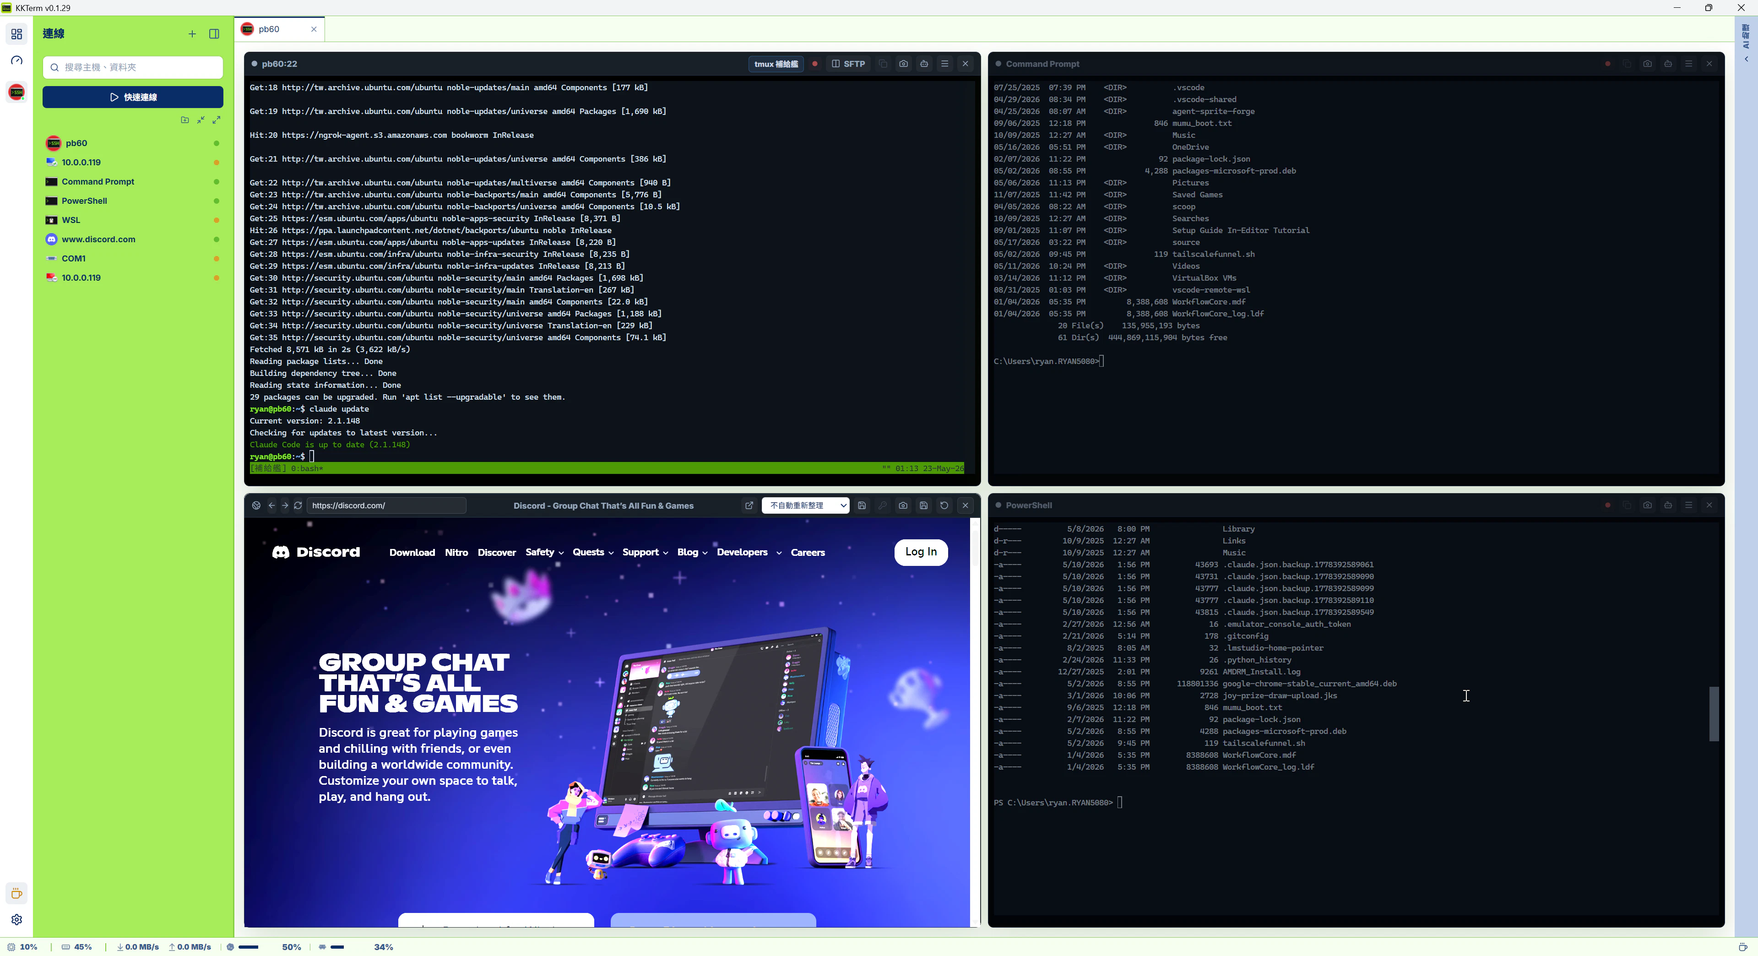Add a new connection with the plus icon
1758x956 pixels.
coord(192,33)
